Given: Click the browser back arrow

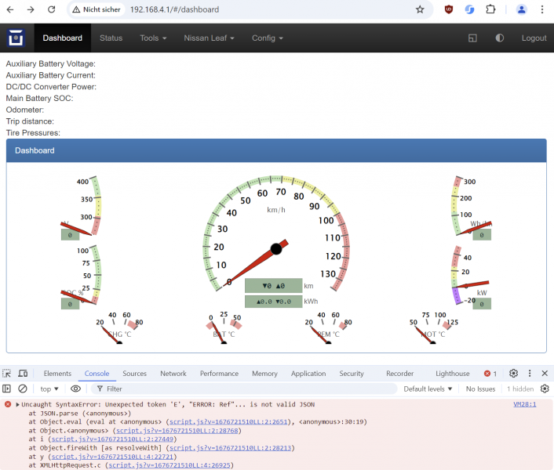Looking at the screenshot, I should [10, 9].
